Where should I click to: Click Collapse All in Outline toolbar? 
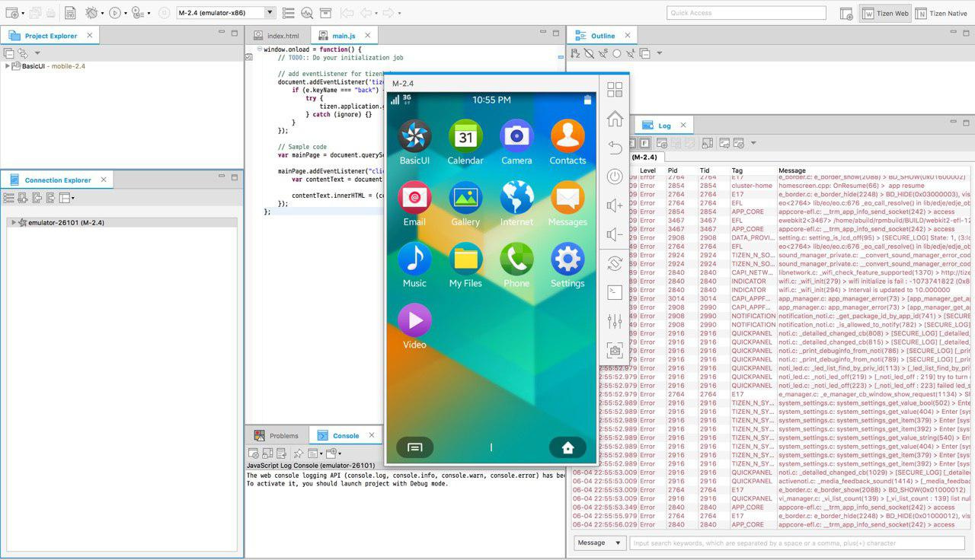[644, 53]
